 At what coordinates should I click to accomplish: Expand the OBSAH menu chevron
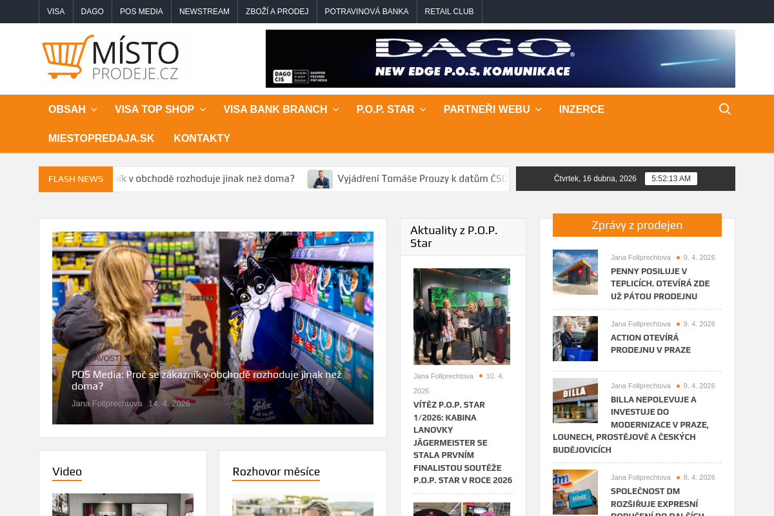(94, 110)
